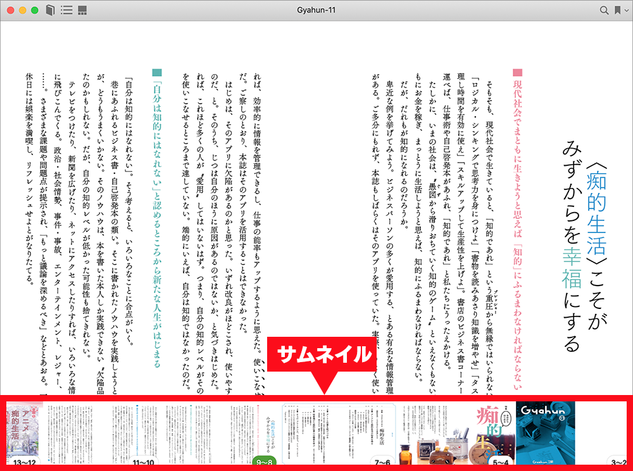The width and height of the screenshot is (633, 471).
Task: Select the current pages 9~8 thumbnail
Action: point(251,434)
